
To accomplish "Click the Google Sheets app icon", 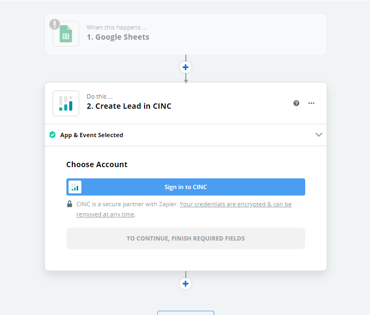I will 66,34.
